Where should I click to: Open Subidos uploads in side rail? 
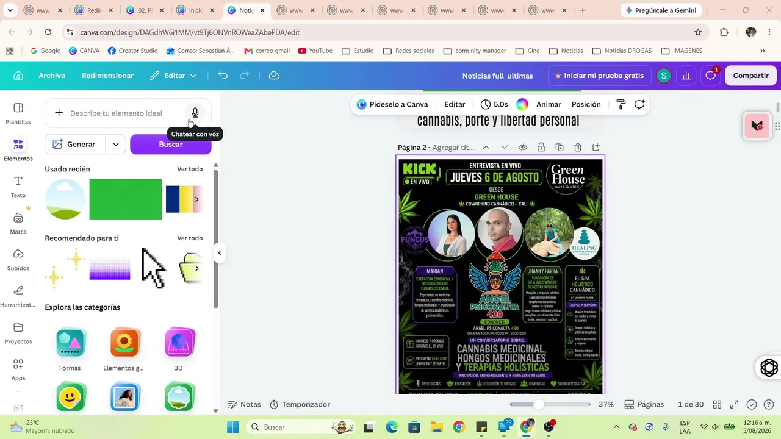[18, 260]
